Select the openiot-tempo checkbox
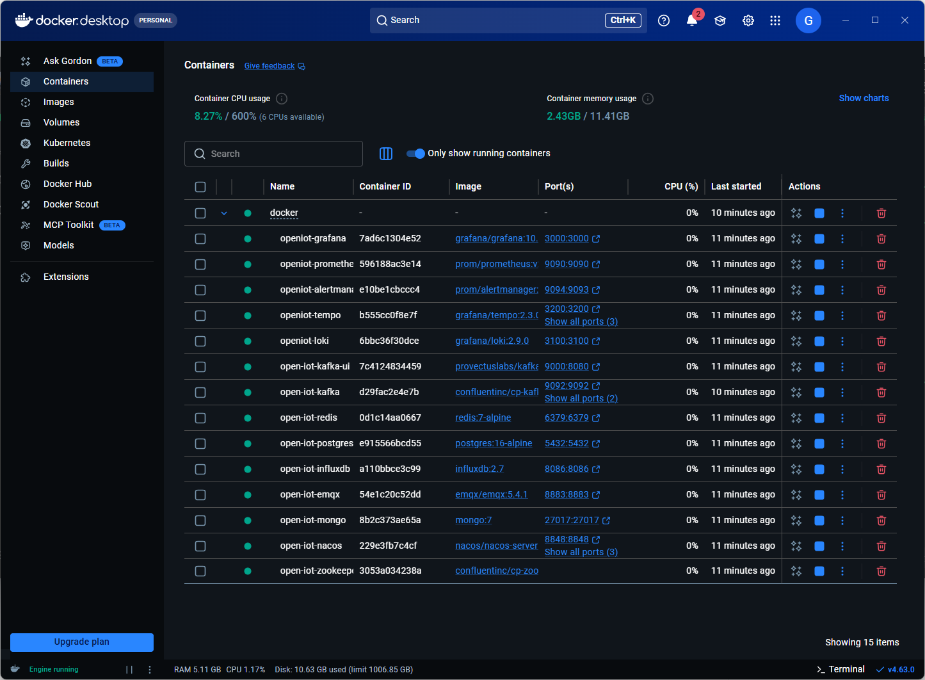 click(x=200, y=316)
